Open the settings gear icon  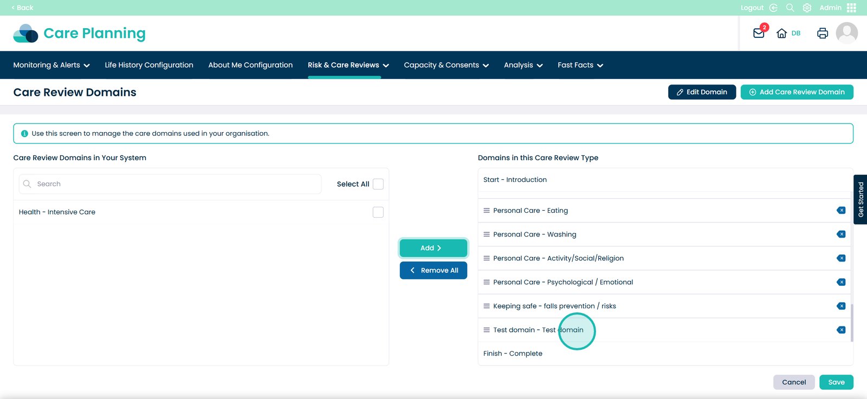807,8
